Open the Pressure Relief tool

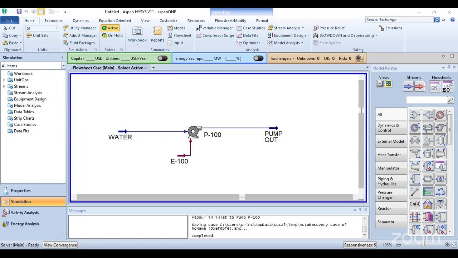tap(329, 28)
